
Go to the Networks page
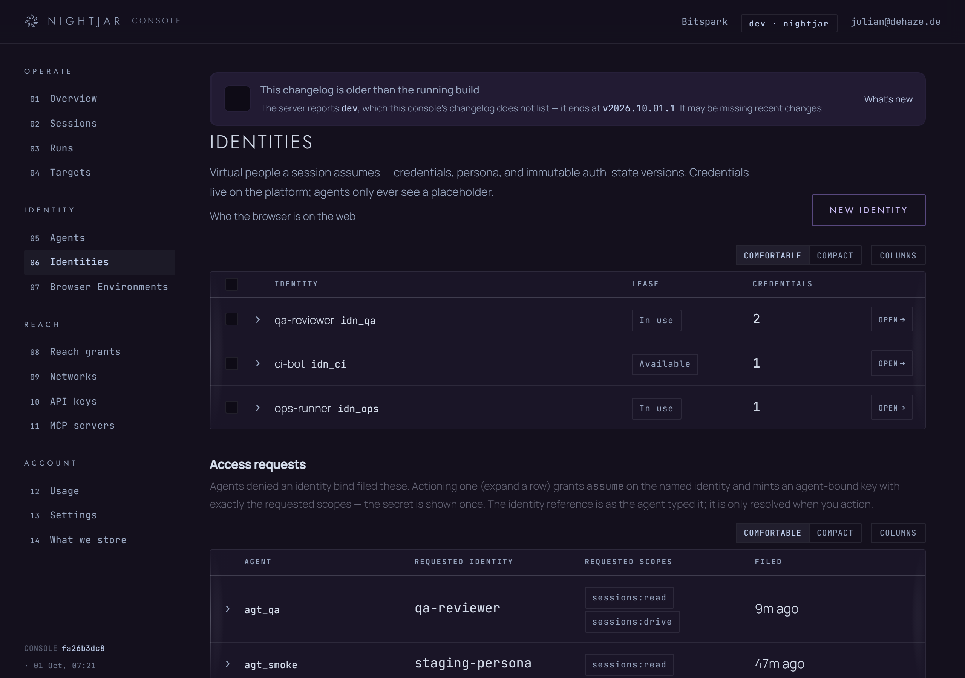point(100,377)
